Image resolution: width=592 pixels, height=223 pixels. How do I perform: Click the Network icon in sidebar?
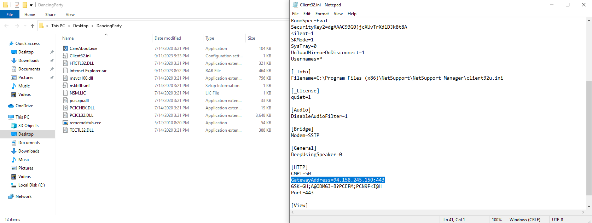pos(11,196)
